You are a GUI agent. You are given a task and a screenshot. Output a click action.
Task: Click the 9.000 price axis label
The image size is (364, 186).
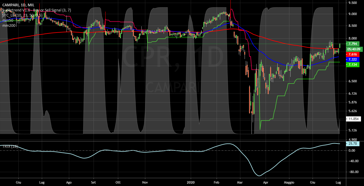[352, 14]
